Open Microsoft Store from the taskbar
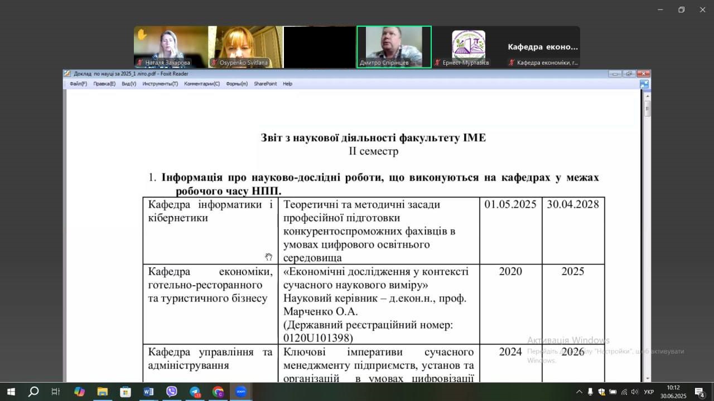 pos(126,392)
